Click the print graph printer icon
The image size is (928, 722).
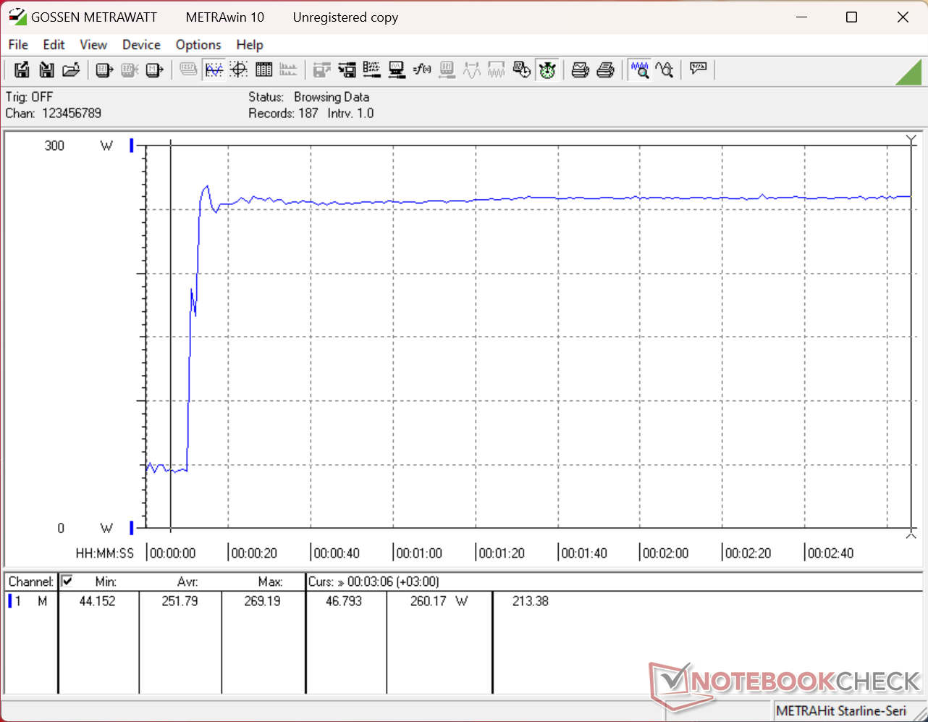pos(581,70)
